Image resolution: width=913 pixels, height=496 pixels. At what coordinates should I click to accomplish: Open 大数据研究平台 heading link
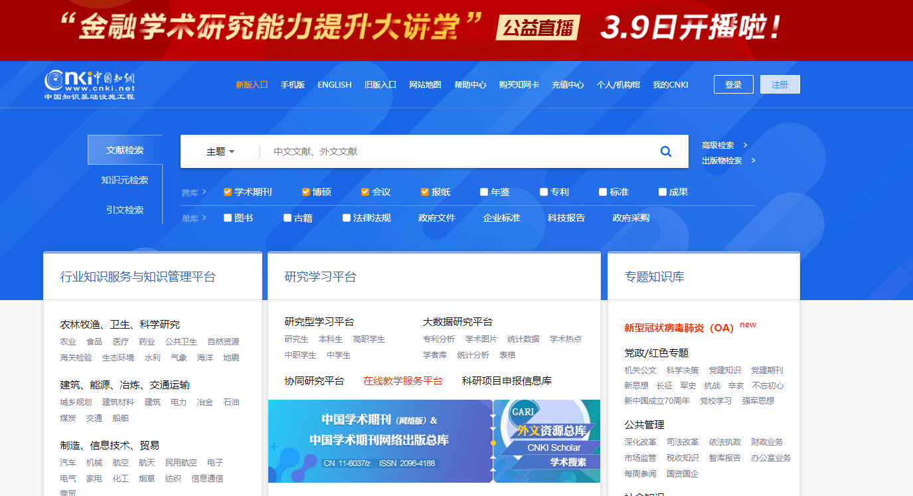point(457,321)
